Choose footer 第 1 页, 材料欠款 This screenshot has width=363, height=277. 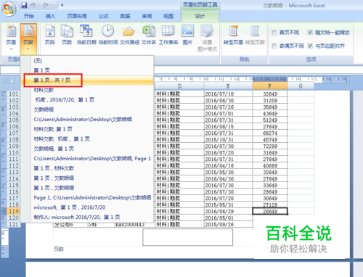pos(87,168)
